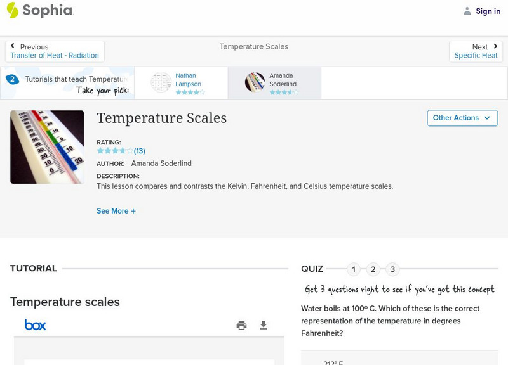508x365 pixels.
Task: Click the star rating under Rating
Action: coord(115,151)
